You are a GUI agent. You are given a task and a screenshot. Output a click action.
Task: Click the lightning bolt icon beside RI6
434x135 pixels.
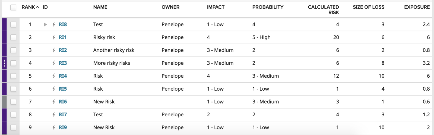[54, 102]
